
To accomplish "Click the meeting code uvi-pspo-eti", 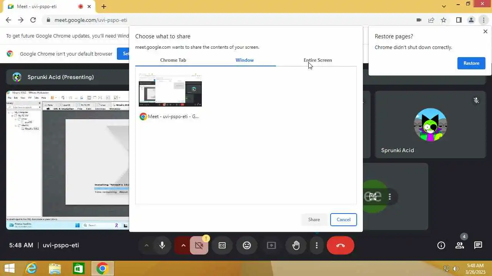I will coord(61,245).
